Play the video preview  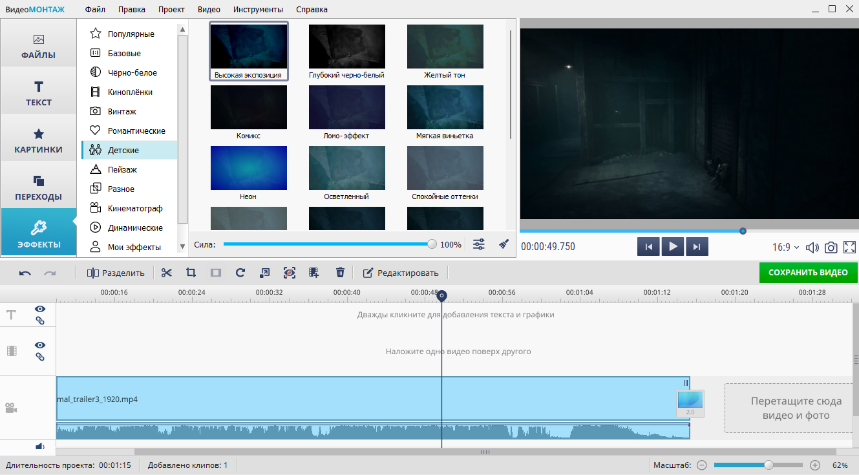(x=673, y=246)
